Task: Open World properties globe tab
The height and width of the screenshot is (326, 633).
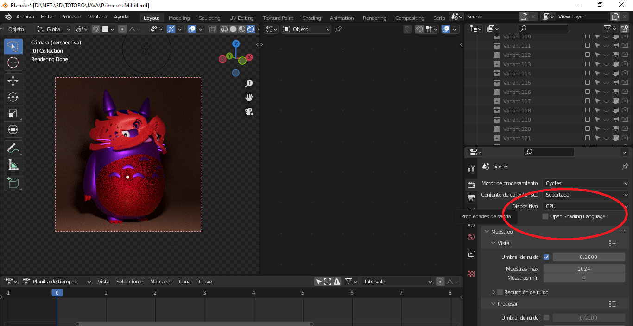Action: [471, 237]
